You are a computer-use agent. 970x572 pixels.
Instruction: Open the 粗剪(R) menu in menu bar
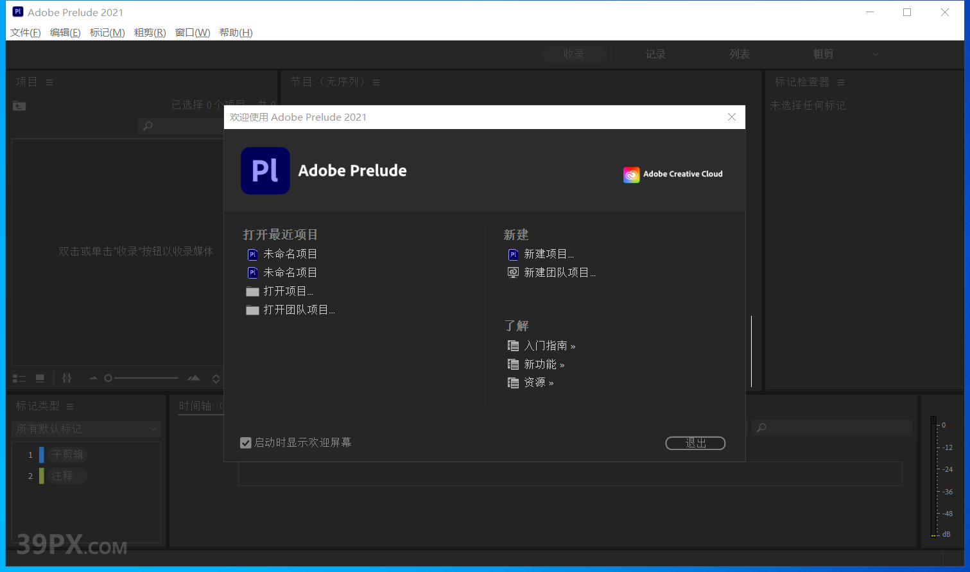point(150,33)
